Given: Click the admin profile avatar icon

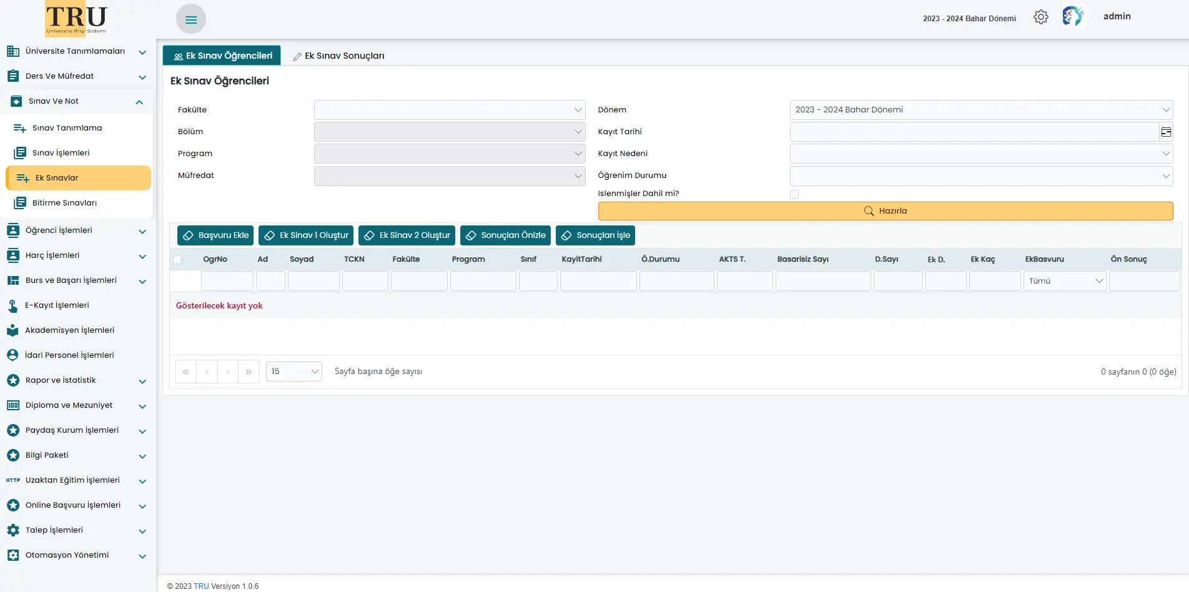Looking at the screenshot, I should (x=1072, y=16).
